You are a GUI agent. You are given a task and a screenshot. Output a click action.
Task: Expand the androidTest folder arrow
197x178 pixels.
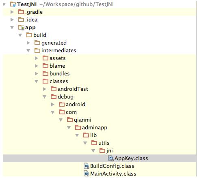pos(45,89)
